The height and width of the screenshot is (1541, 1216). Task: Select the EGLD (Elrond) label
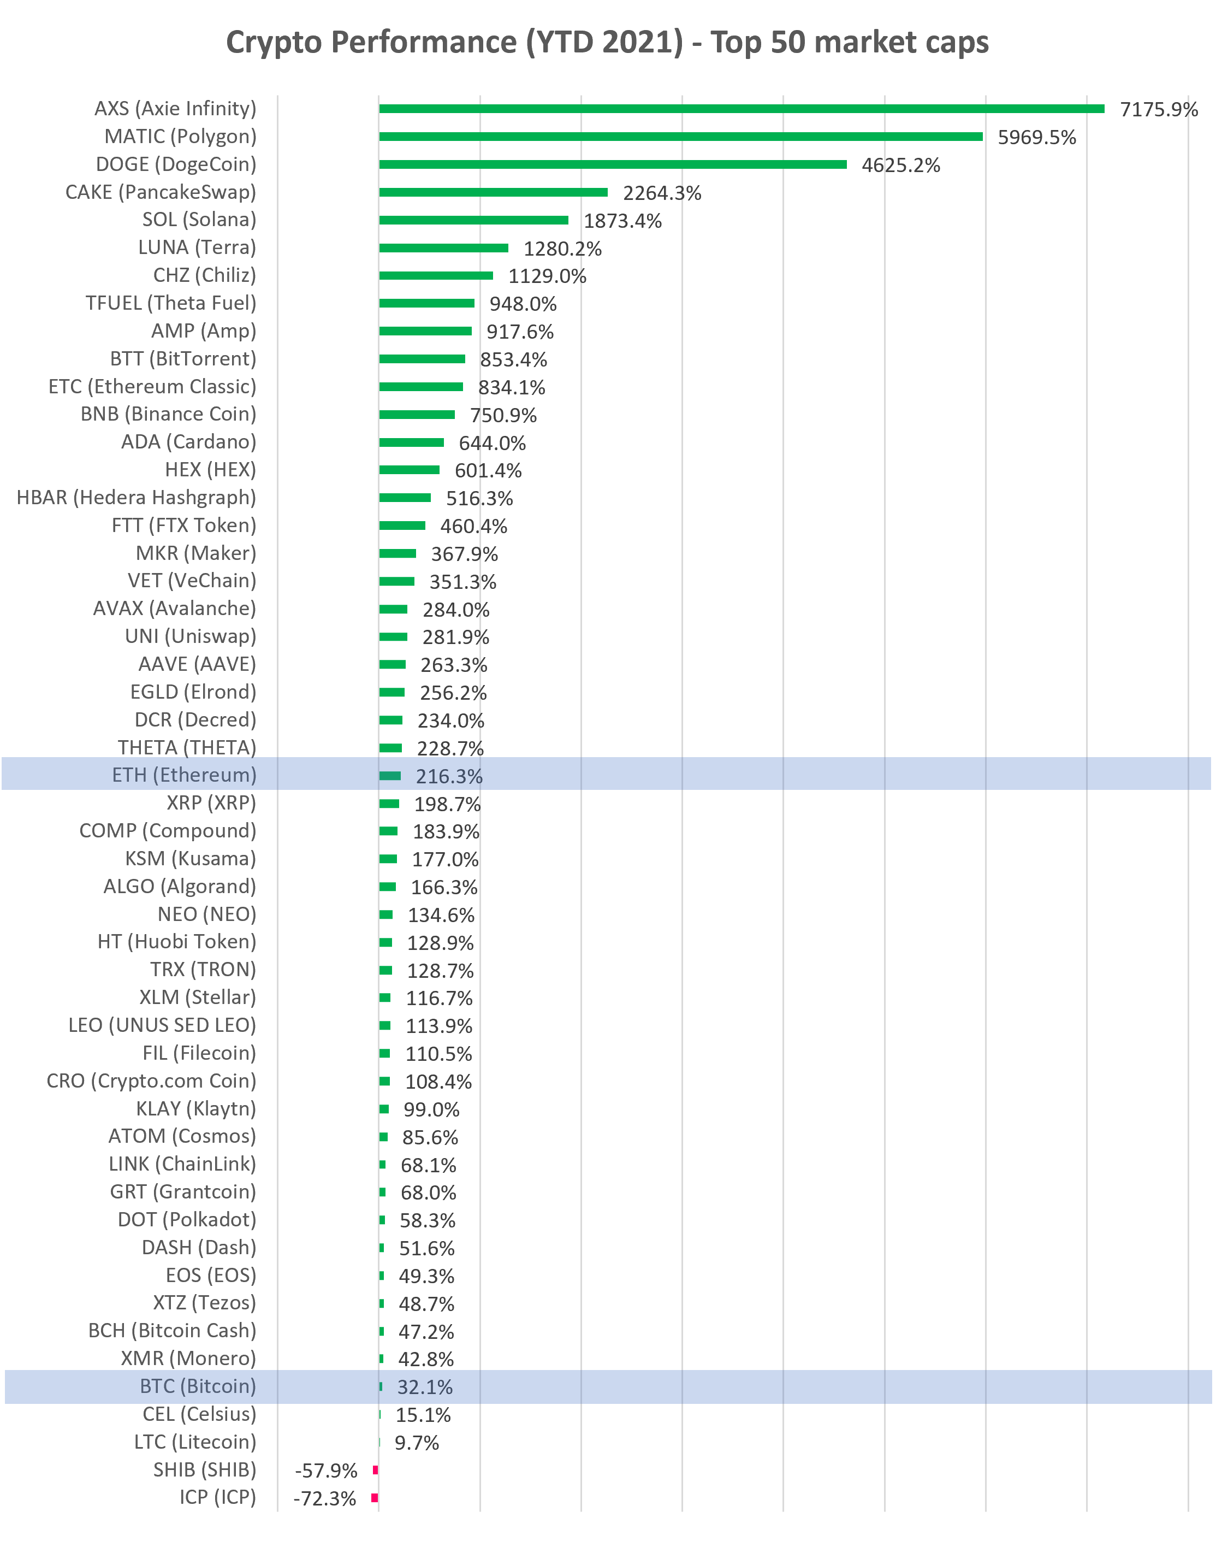193,692
